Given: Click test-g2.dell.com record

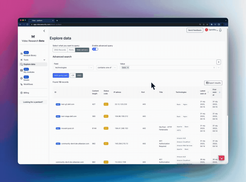Looking at the screenshot, I should (68, 104).
